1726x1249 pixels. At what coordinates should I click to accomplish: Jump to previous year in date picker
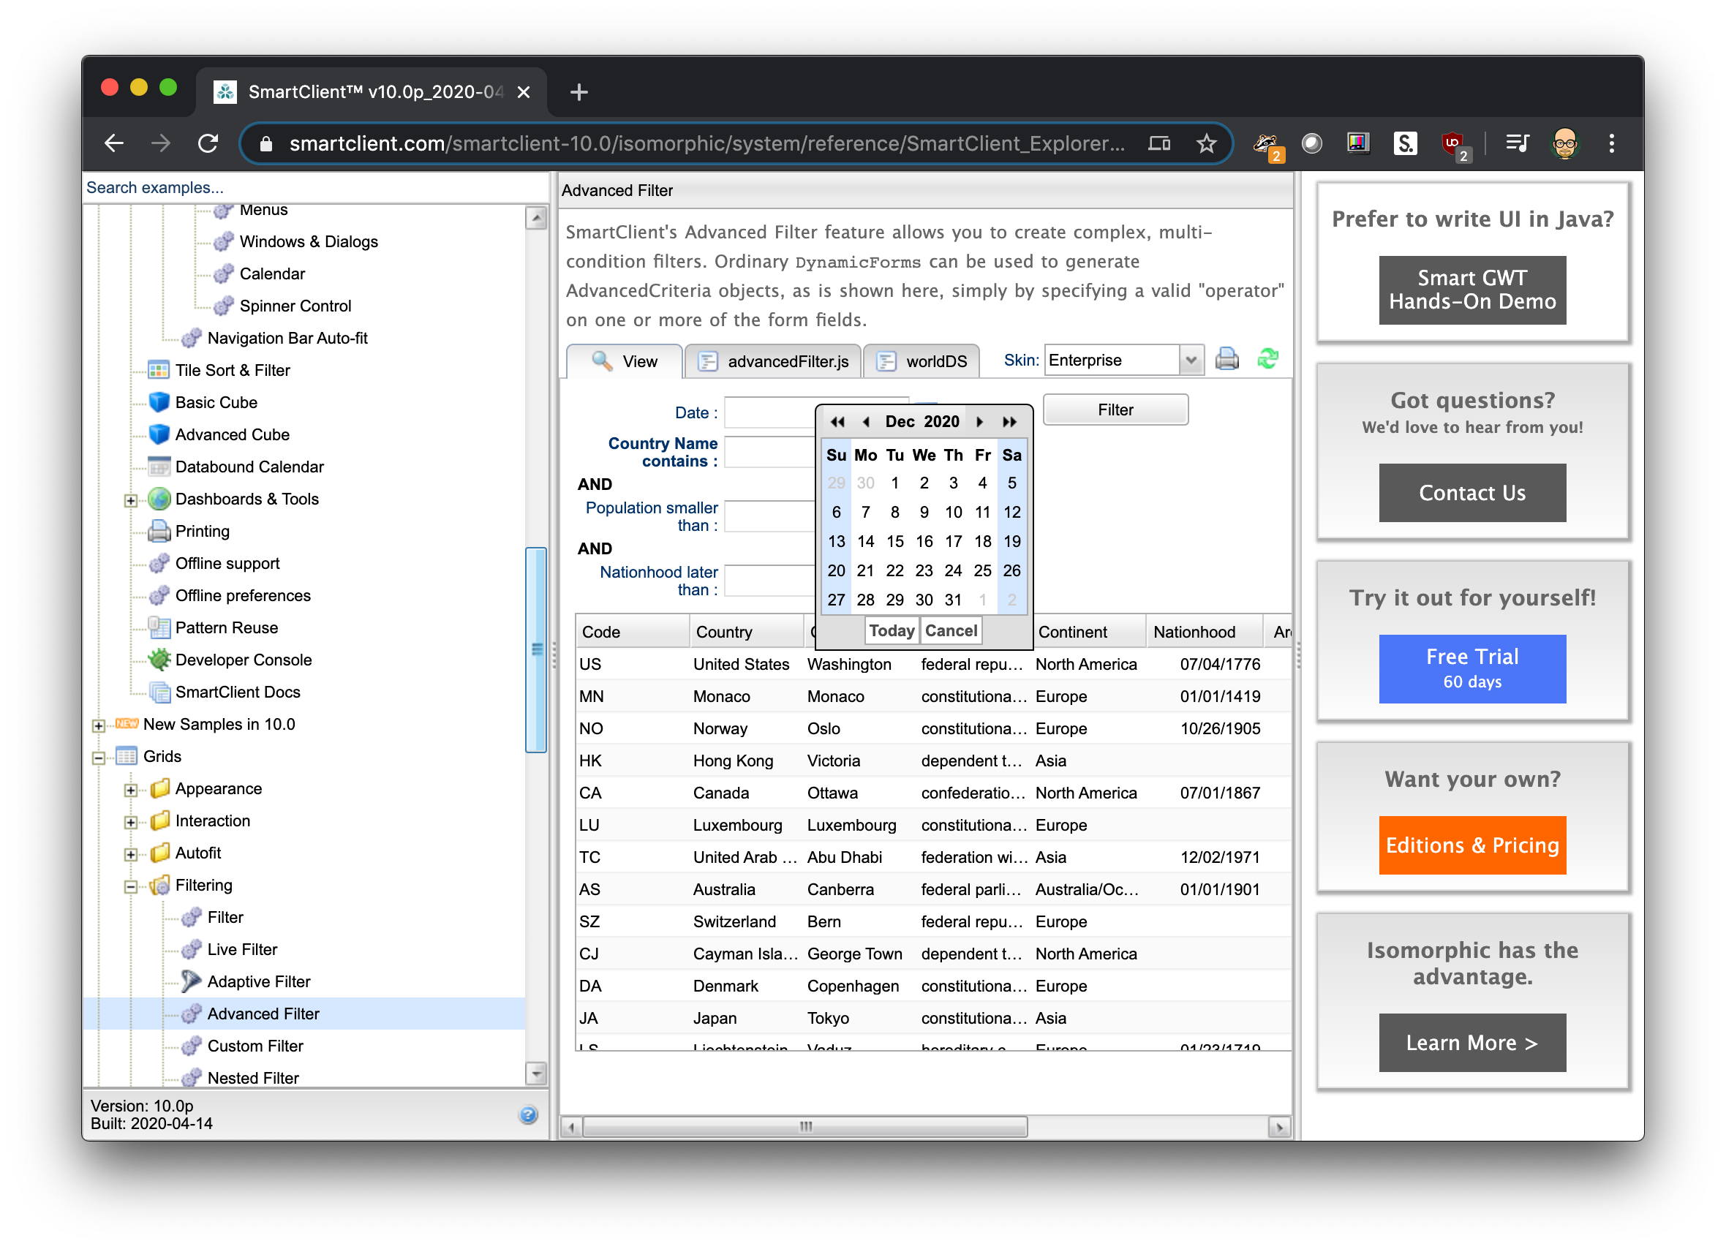(x=837, y=422)
